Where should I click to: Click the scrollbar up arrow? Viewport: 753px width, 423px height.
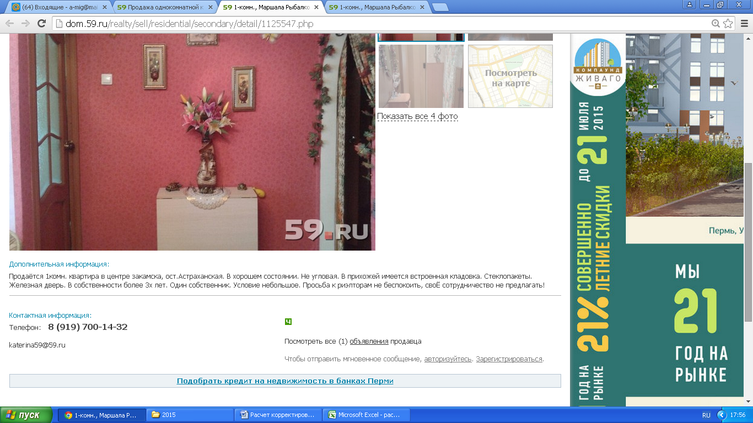coord(748,37)
